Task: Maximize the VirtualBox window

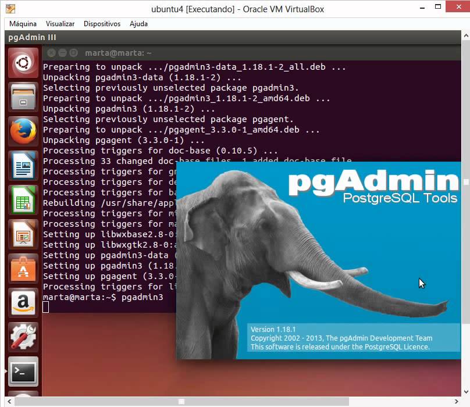Action: [x=438, y=7]
